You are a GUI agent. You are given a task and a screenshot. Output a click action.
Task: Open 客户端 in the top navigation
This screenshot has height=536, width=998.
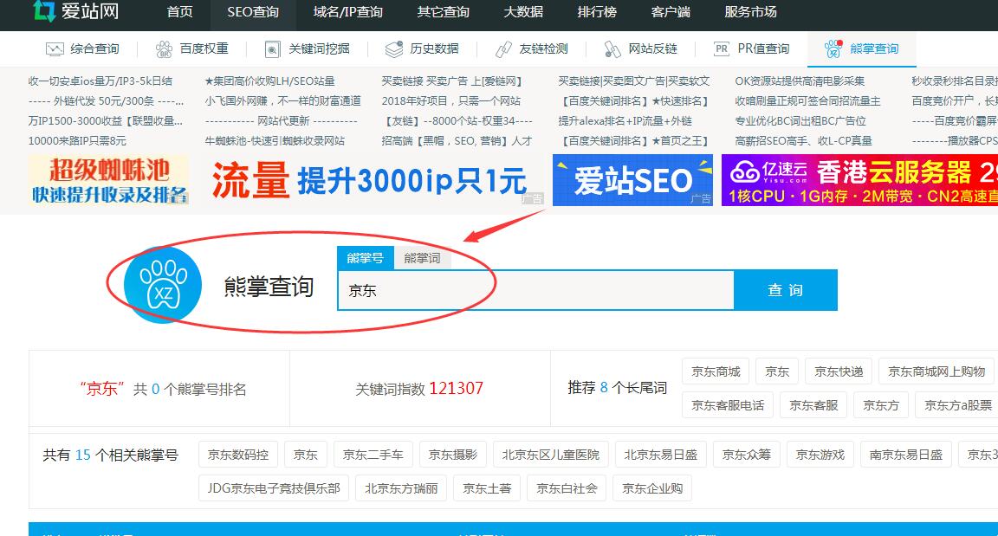(671, 12)
